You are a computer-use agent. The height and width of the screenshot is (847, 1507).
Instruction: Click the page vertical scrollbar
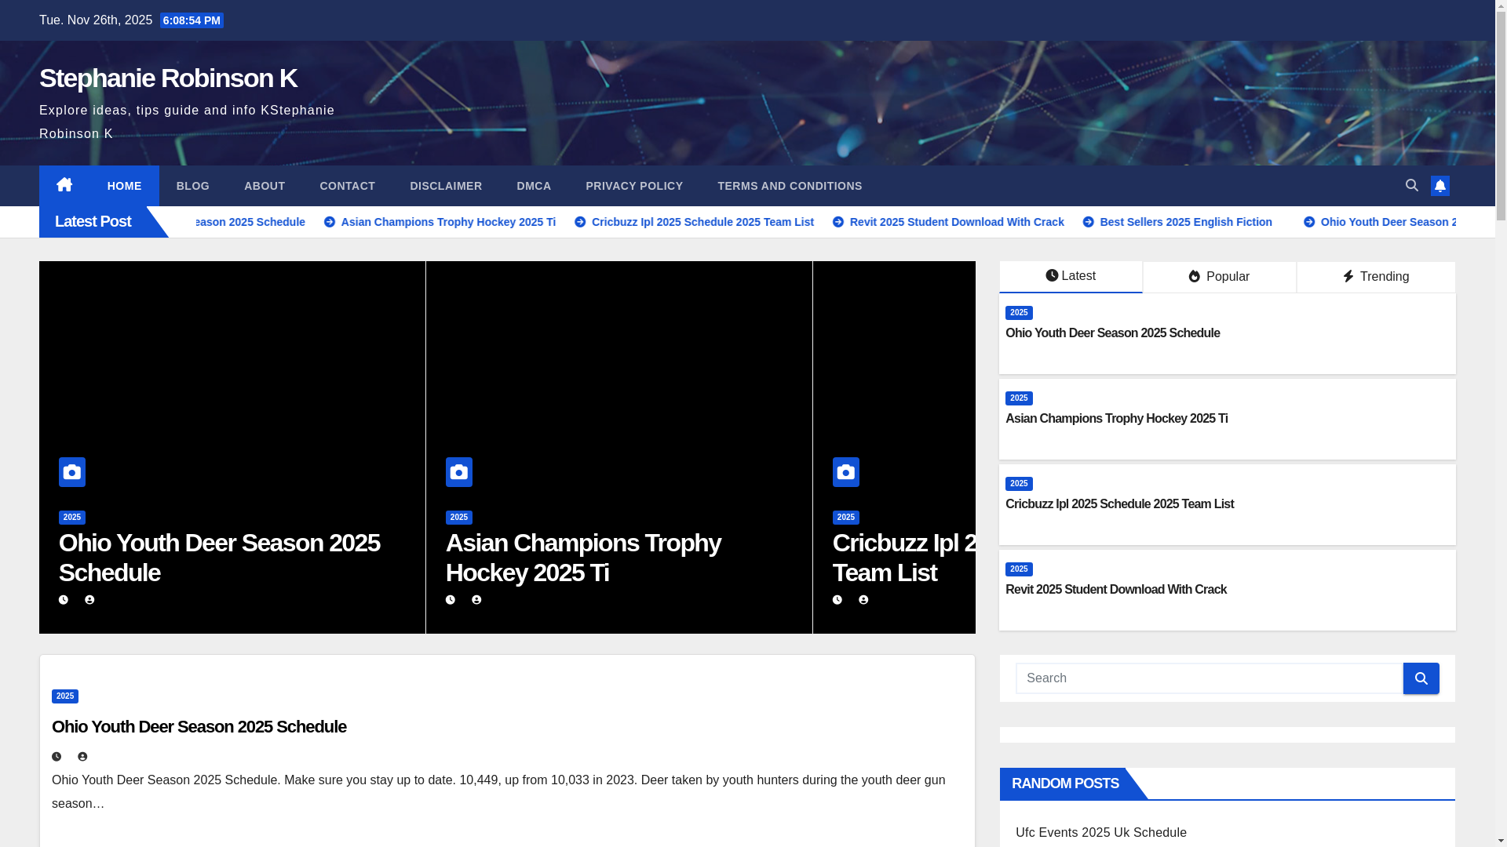coord(1501,423)
